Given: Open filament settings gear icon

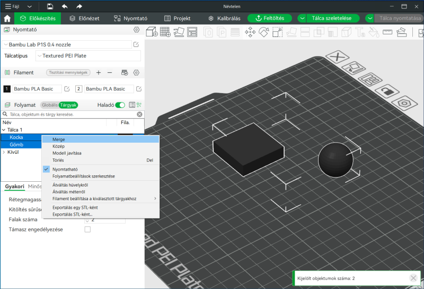Looking at the screenshot, I should point(136,72).
